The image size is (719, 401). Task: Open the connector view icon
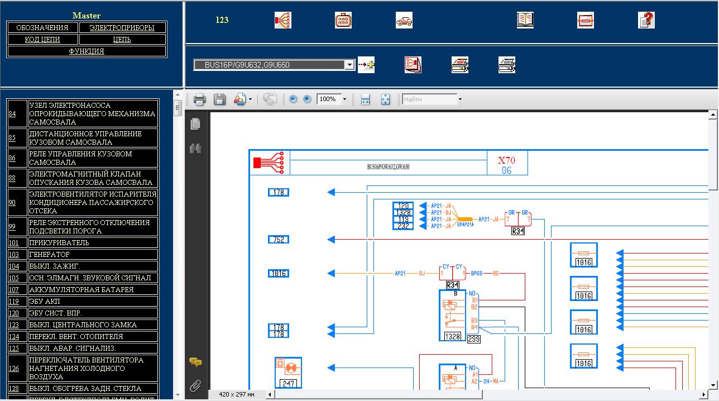point(343,21)
